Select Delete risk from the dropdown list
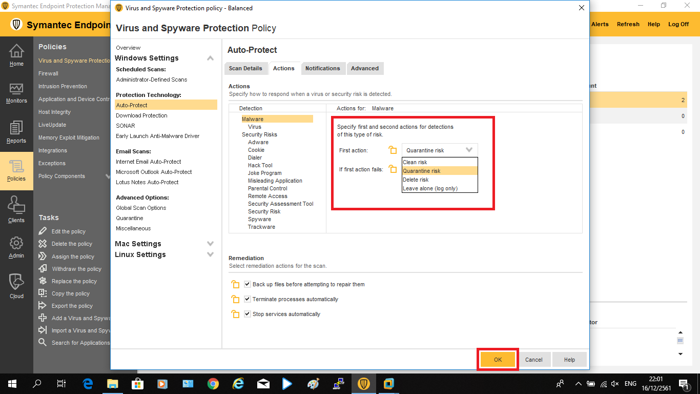 coord(416,180)
